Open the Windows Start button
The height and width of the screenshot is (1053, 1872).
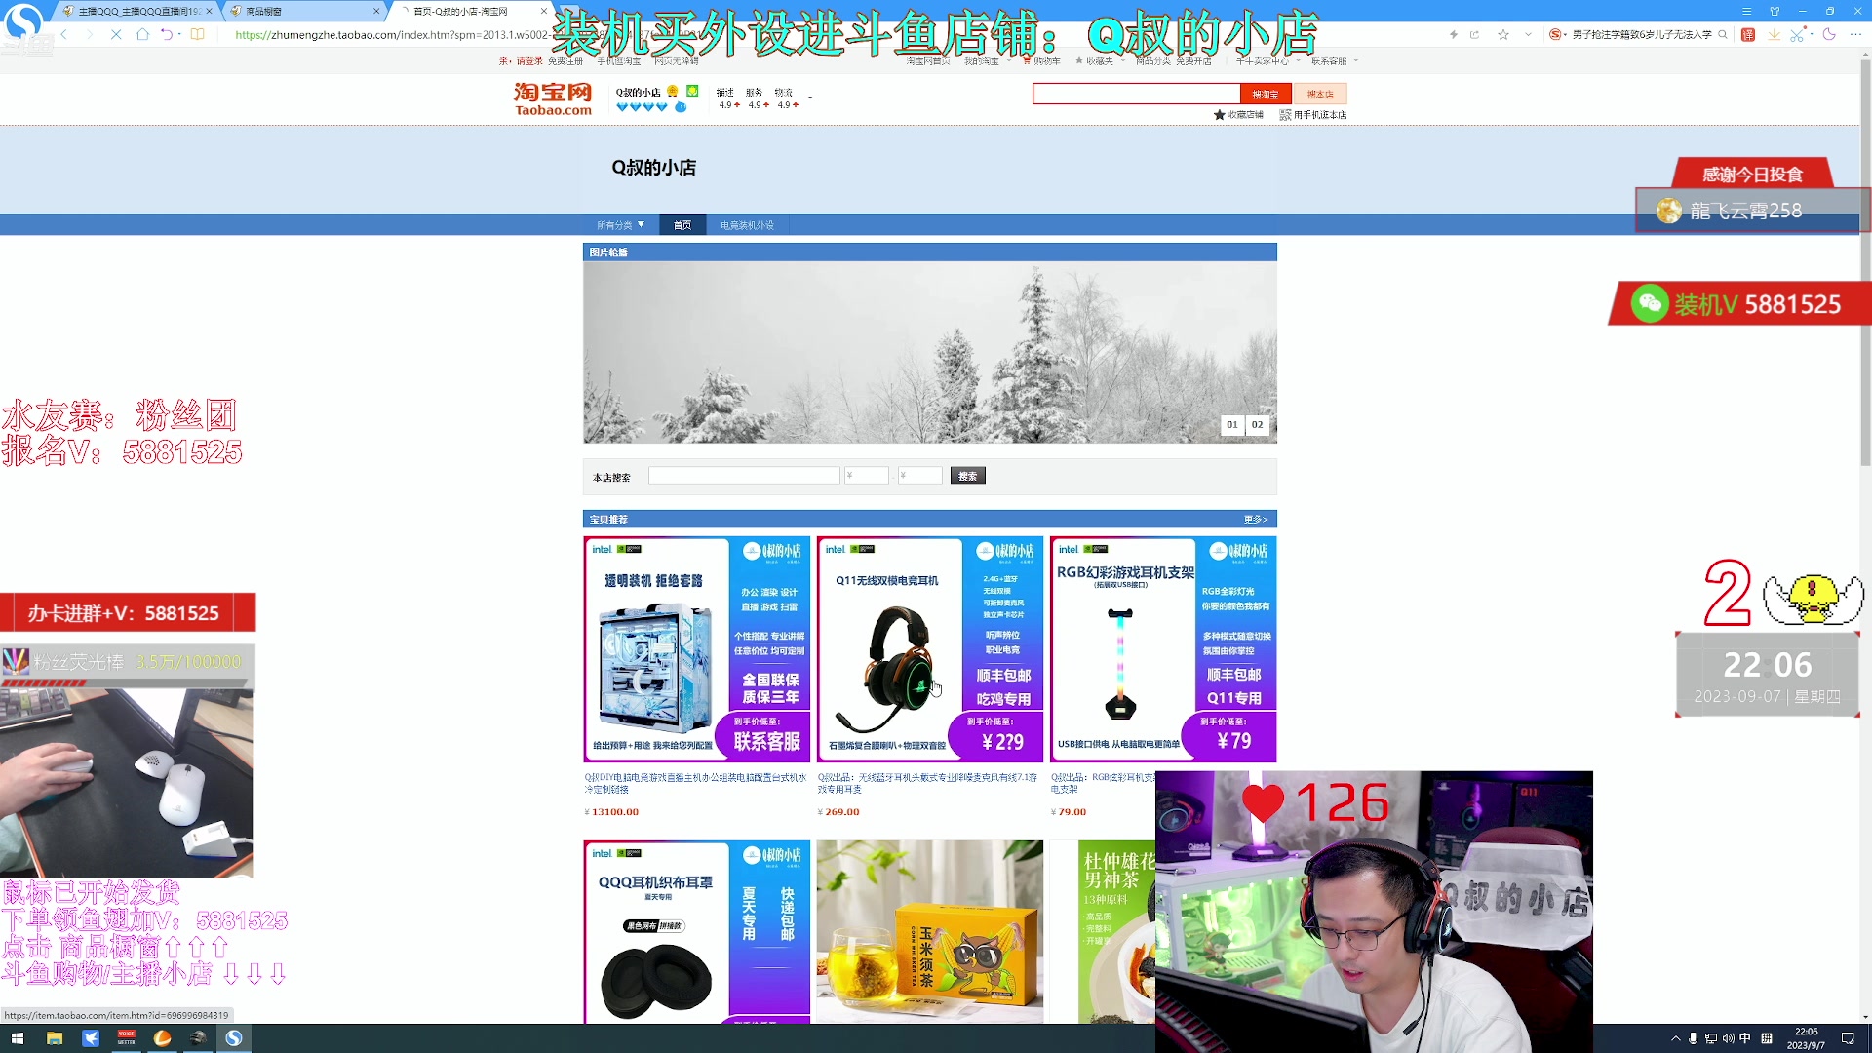coord(17,1038)
